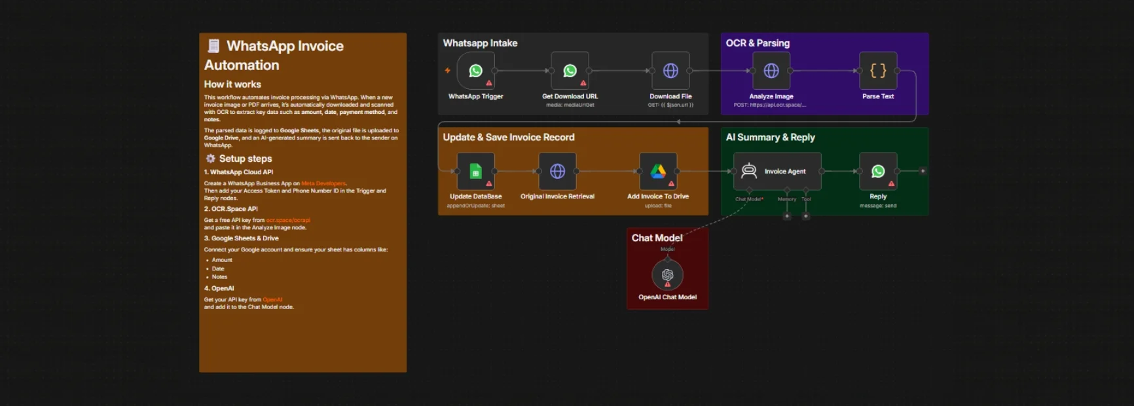This screenshot has height=406, width=1134.
Task: Click the Setup steps heading
Action: [x=246, y=158]
